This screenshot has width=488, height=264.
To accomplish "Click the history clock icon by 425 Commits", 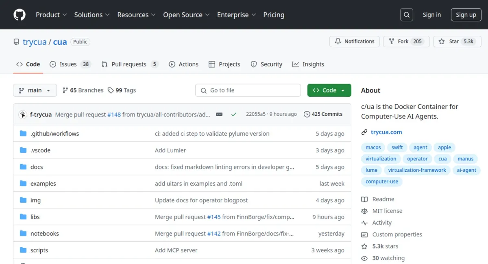I will (x=307, y=114).
